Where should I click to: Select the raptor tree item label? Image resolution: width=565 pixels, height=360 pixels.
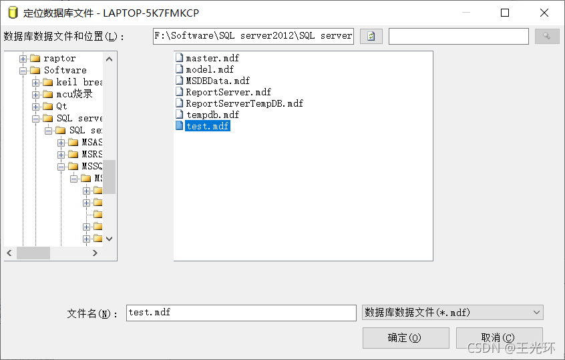(60, 58)
